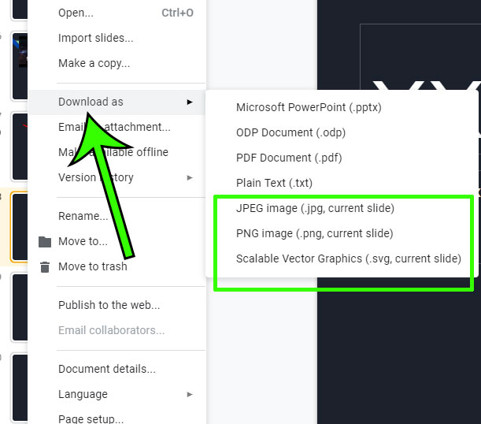Expand the Version history submenu arrow

190,177
